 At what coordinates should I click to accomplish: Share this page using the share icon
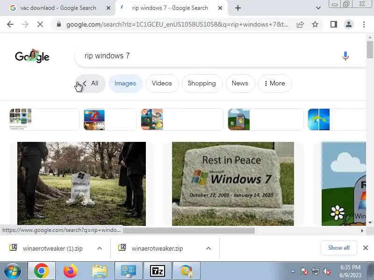coord(300,24)
